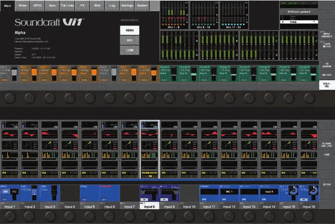The width and height of the screenshot is (335, 224).
Task: Toggle SOLO on the Grp 16 strip
Action: click(304, 80)
